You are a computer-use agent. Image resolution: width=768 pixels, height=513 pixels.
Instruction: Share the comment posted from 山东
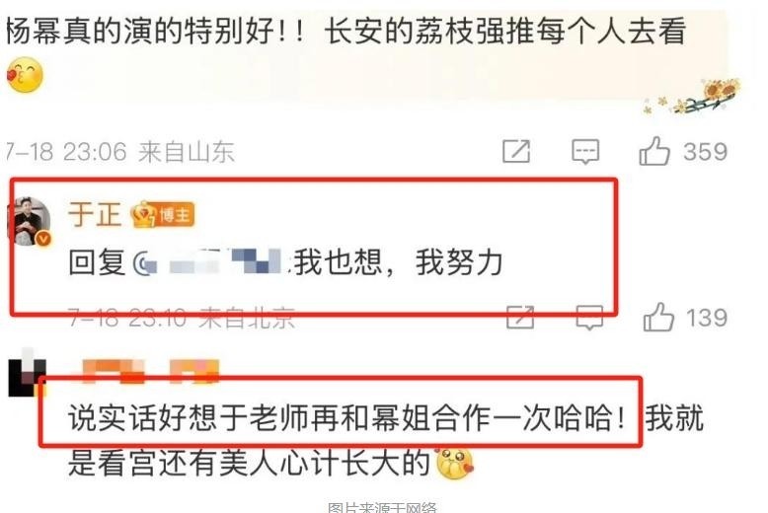(516, 151)
